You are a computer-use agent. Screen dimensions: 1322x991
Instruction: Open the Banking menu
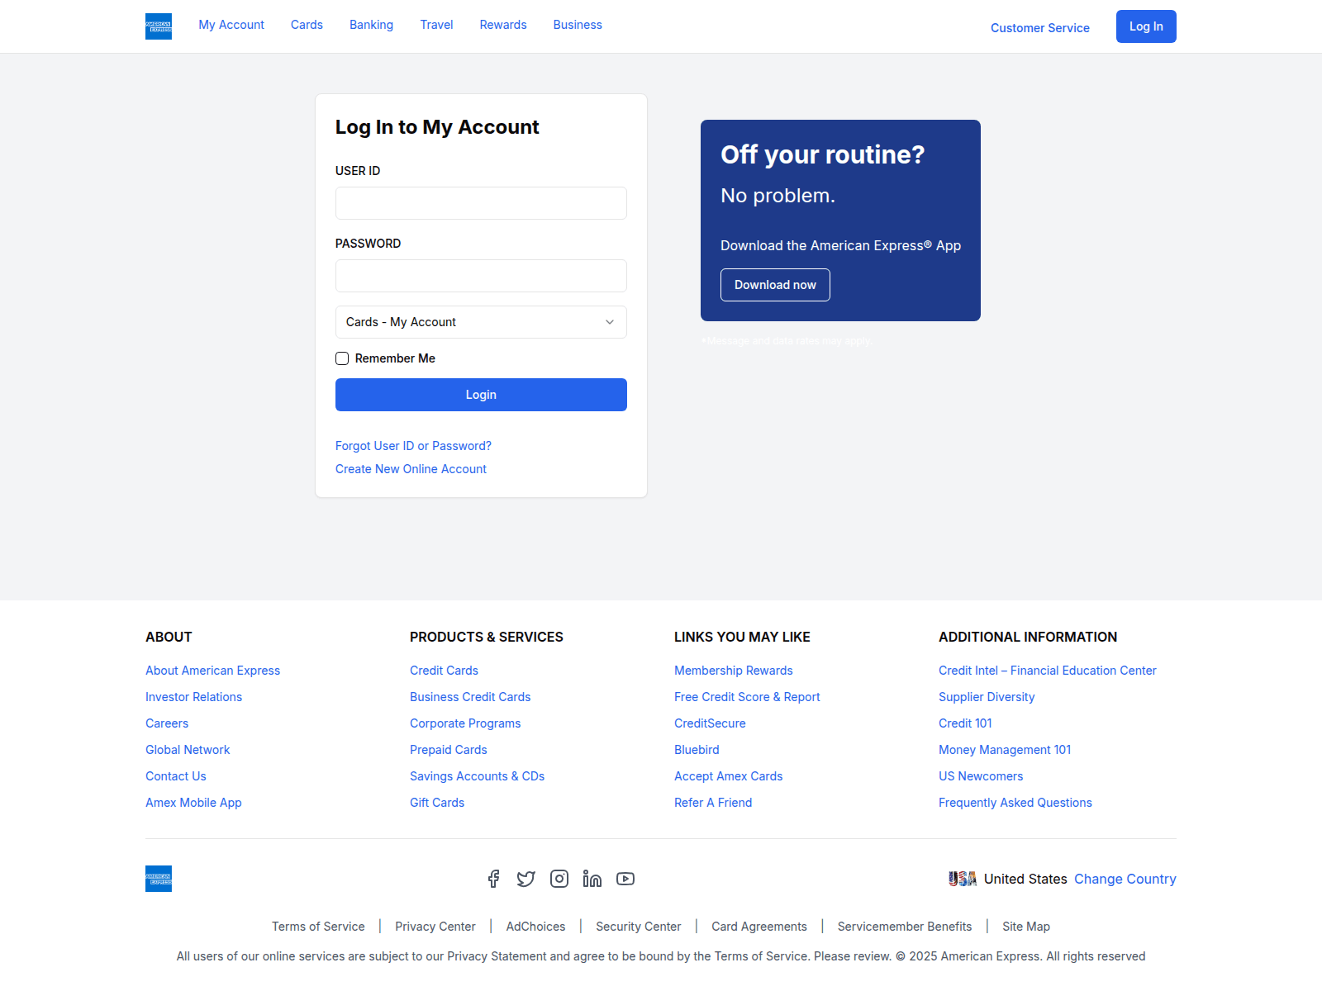click(371, 25)
